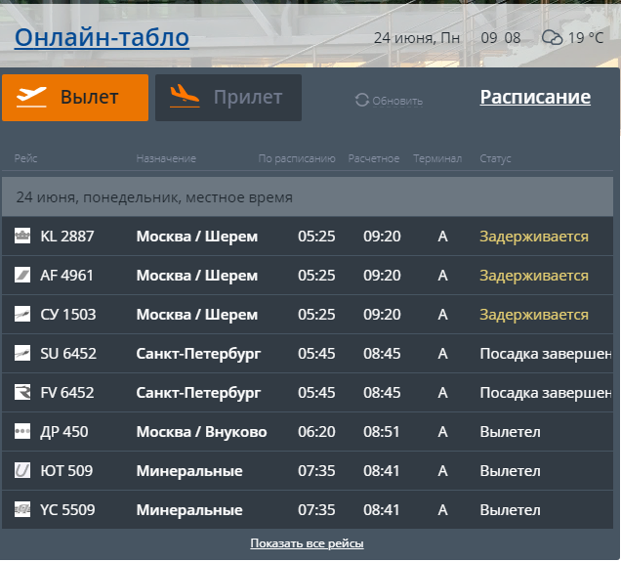
Task: Open the Онлайн-табло heading link
Action: point(102,38)
